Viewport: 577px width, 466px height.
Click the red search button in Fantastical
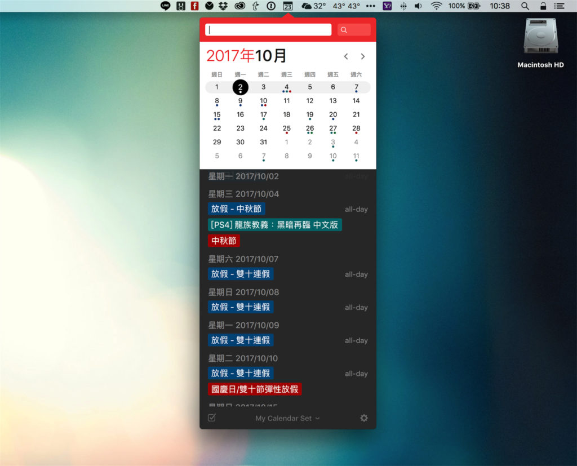(x=354, y=30)
